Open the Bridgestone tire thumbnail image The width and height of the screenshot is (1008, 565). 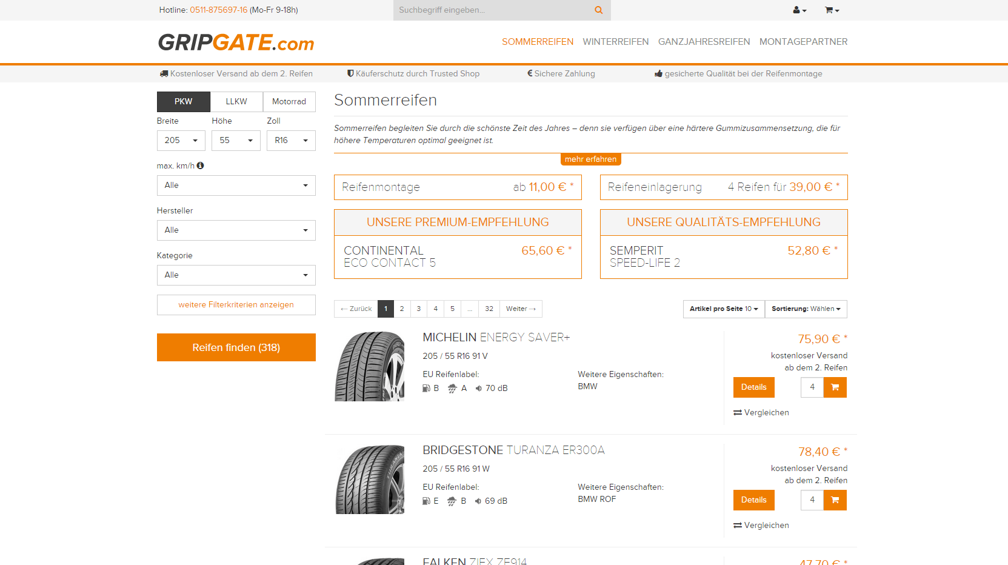click(x=370, y=480)
